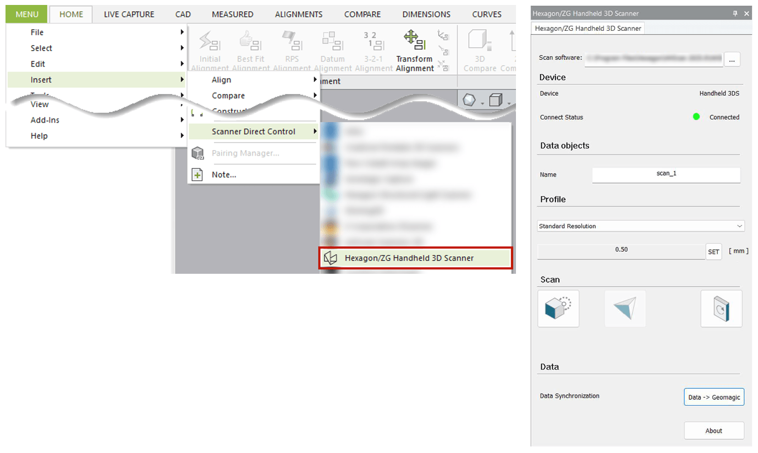758x453 pixels.
Task: Click the wireframe cube icon in the viewport toolbar
Action: click(x=496, y=101)
